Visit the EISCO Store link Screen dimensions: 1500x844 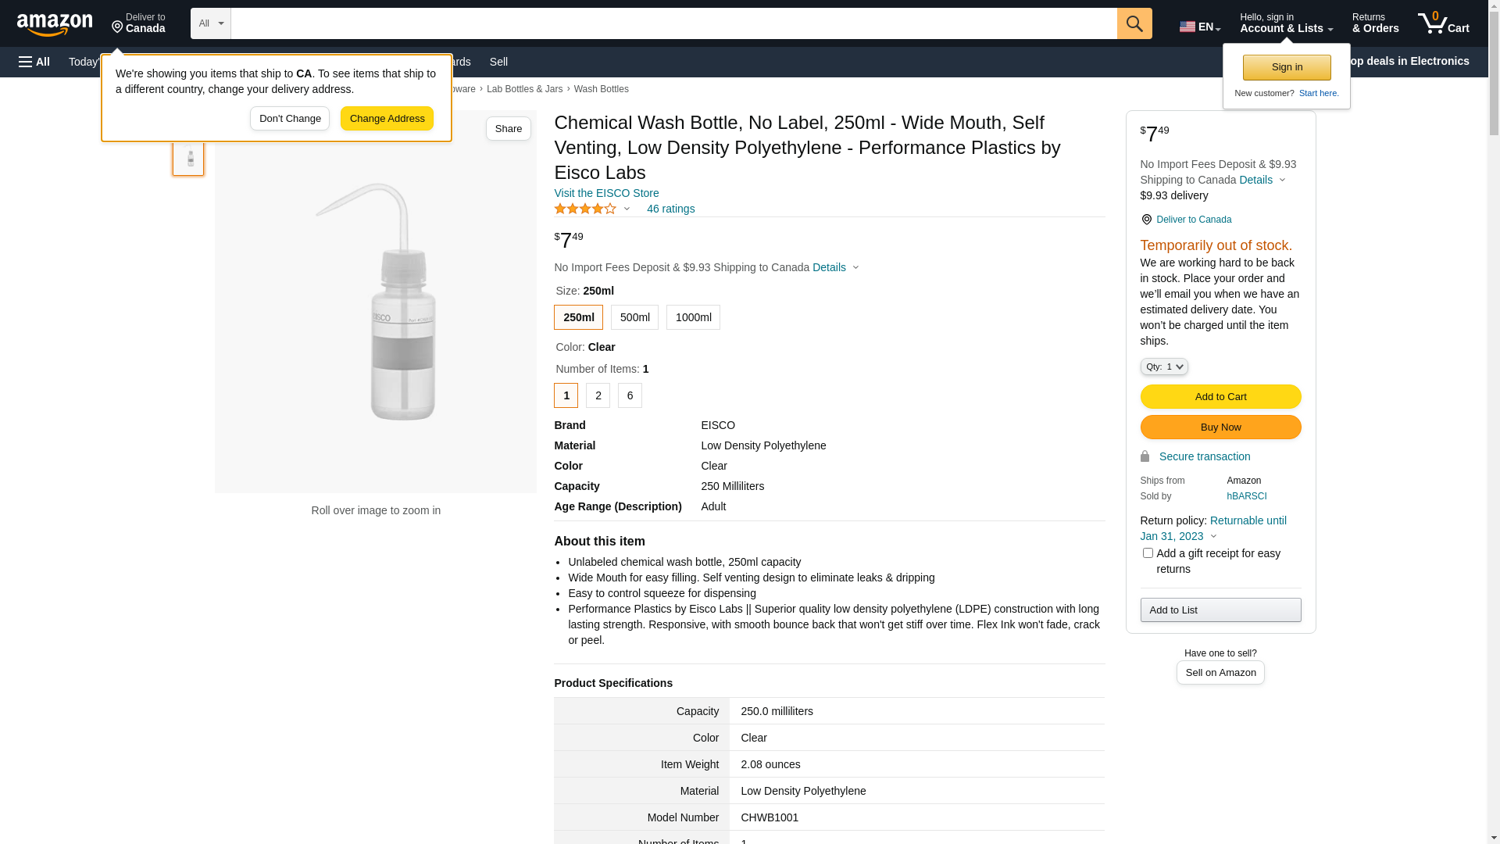pos(606,193)
